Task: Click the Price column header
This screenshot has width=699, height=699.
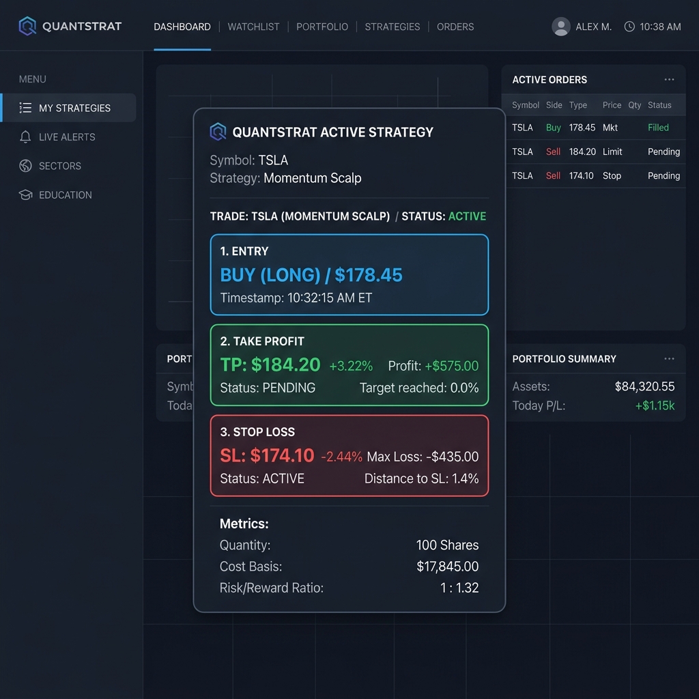Action: [612, 105]
